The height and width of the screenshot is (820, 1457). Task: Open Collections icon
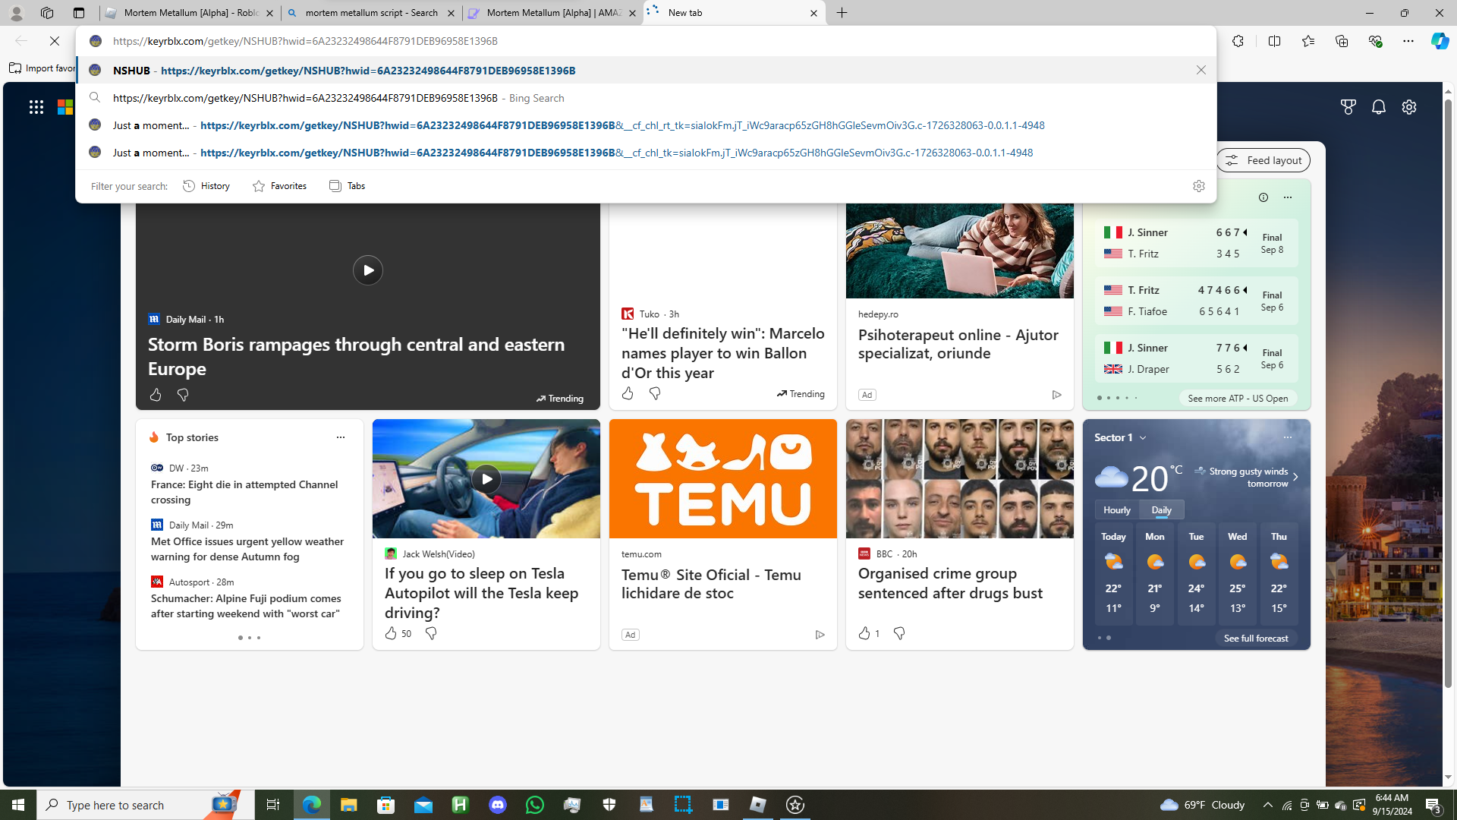pyautogui.click(x=1341, y=41)
